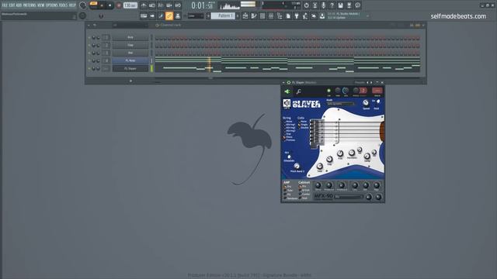Enable wait for input before recording
This screenshot has width=497, height=279.
click(x=152, y=5)
